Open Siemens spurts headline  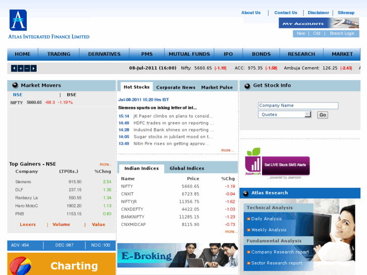point(158,108)
